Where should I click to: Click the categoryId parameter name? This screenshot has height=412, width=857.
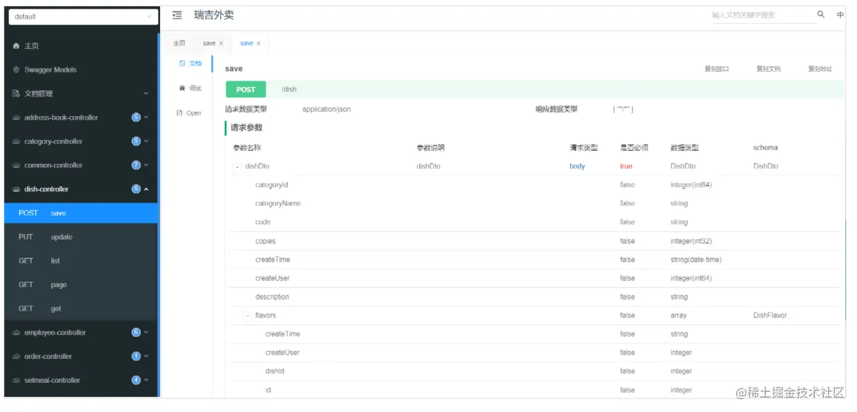(x=271, y=185)
